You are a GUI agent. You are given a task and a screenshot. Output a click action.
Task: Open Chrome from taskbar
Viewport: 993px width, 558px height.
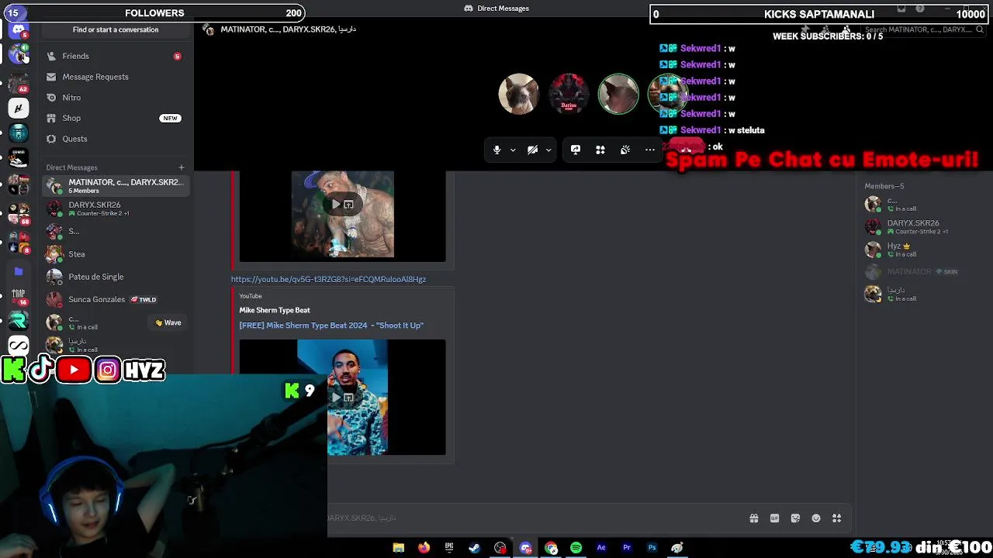click(551, 548)
